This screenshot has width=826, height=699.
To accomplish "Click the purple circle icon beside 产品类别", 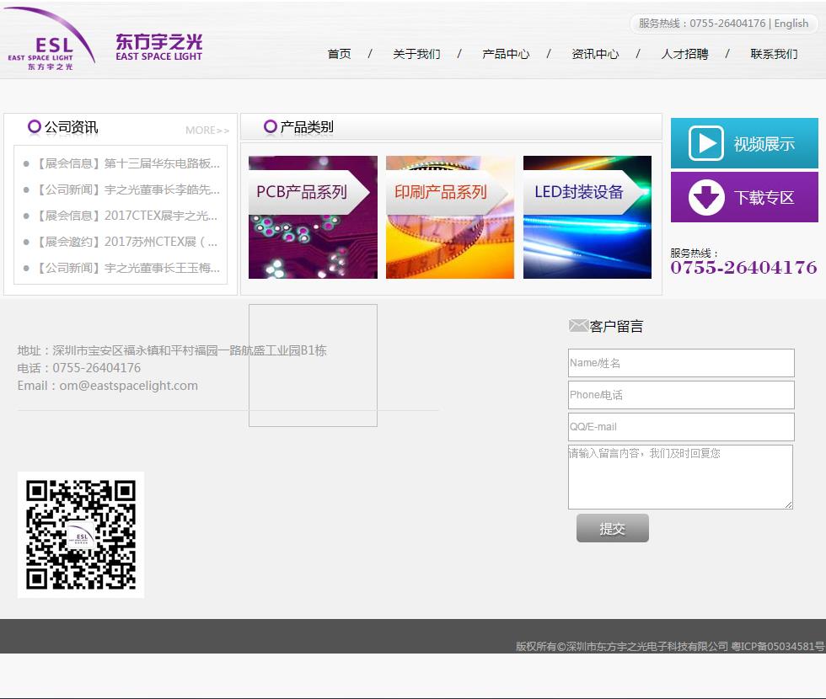I will click(271, 127).
